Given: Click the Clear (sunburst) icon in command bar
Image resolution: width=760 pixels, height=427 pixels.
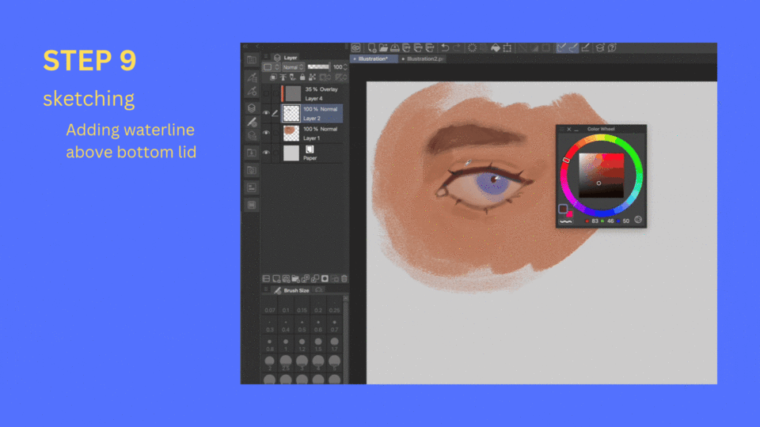Looking at the screenshot, I should pos(472,47).
